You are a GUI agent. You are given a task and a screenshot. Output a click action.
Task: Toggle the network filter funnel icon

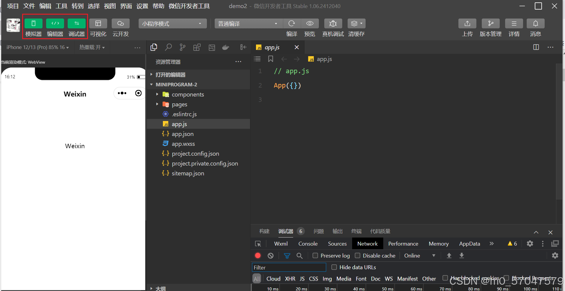pyautogui.click(x=287, y=256)
